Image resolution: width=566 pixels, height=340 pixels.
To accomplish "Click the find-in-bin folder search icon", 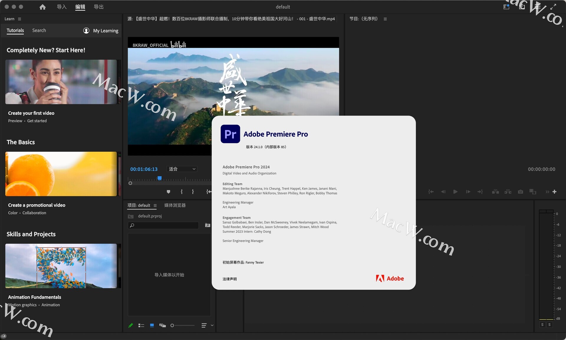I will (208, 225).
